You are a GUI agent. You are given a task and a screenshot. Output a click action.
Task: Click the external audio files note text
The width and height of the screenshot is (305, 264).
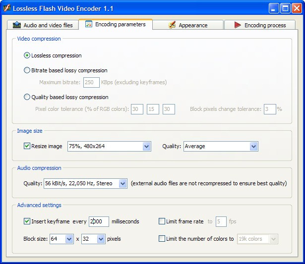coord(209,183)
